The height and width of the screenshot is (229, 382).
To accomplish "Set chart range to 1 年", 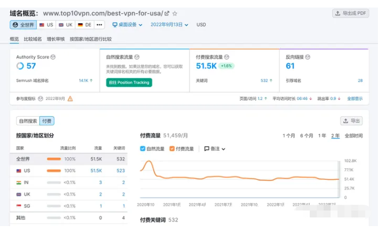I will (x=322, y=136).
